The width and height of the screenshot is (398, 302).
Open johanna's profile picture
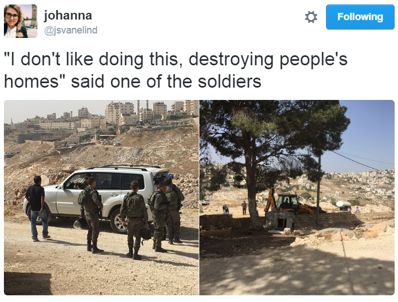[21, 21]
